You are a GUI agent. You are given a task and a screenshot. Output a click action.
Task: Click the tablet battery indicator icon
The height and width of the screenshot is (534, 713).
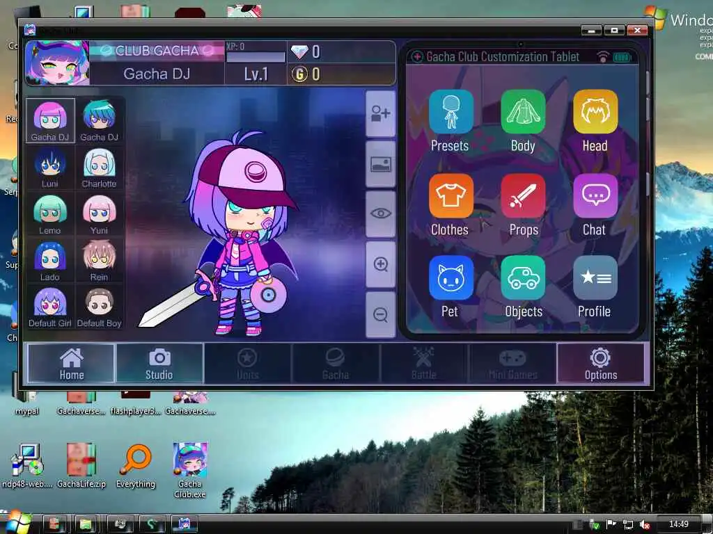[622, 57]
